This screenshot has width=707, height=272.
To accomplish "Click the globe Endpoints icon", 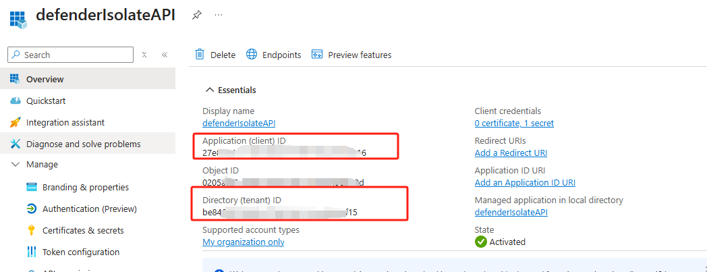I will pyautogui.click(x=251, y=55).
